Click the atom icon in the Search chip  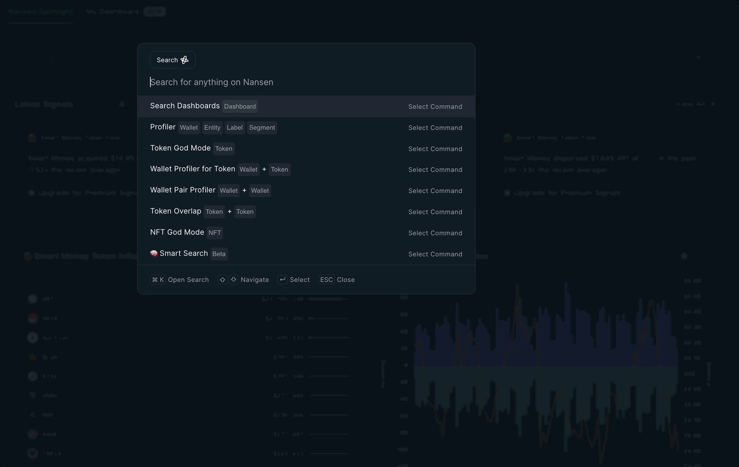[x=184, y=60]
